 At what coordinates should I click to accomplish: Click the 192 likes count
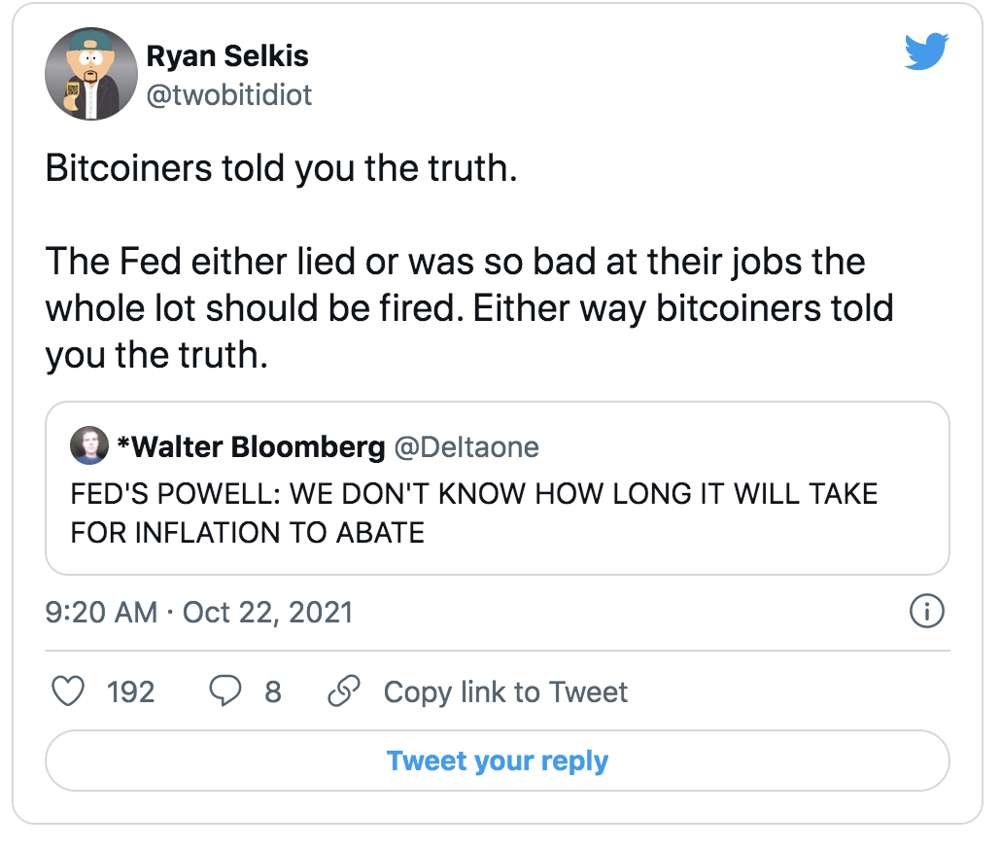(x=130, y=691)
